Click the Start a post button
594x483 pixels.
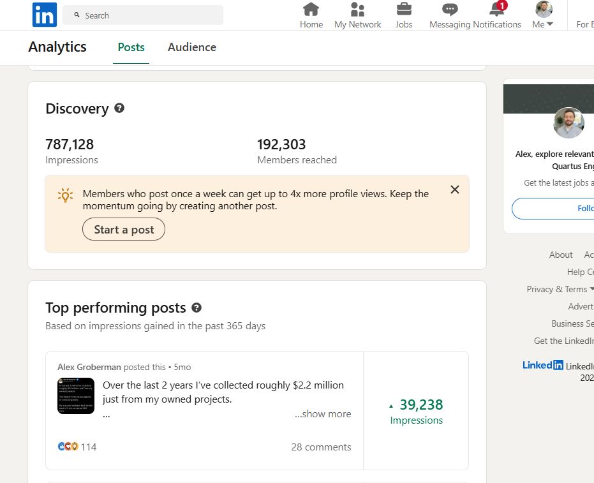click(x=124, y=229)
